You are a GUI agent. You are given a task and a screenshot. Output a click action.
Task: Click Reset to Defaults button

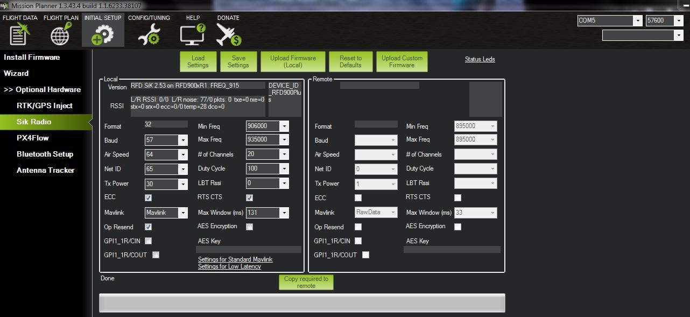click(351, 62)
